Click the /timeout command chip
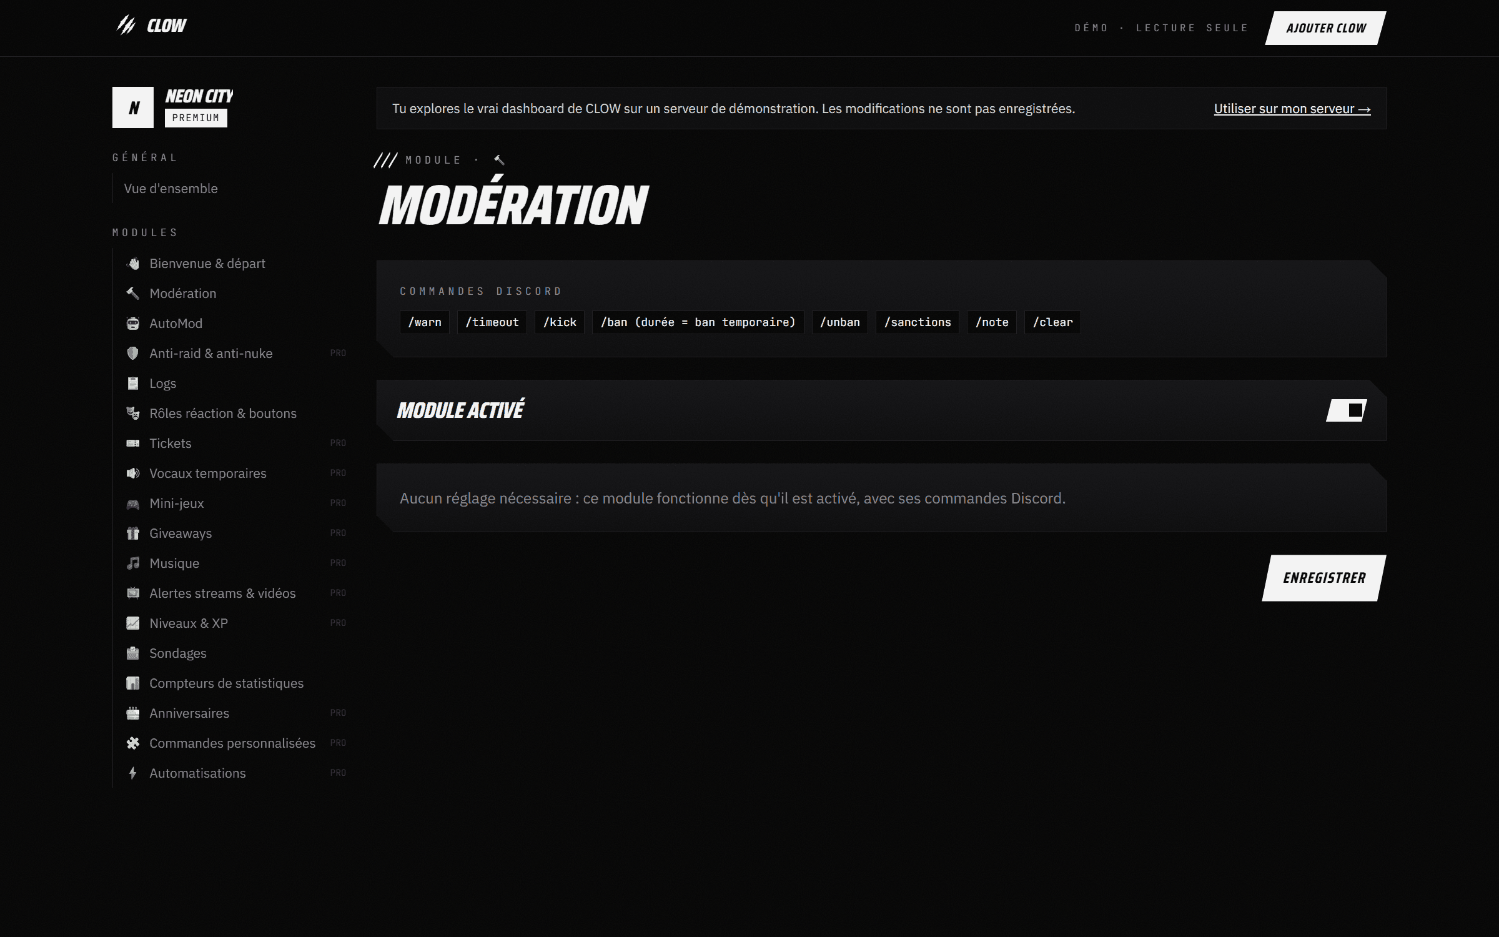This screenshot has height=937, width=1499. click(492, 322)
